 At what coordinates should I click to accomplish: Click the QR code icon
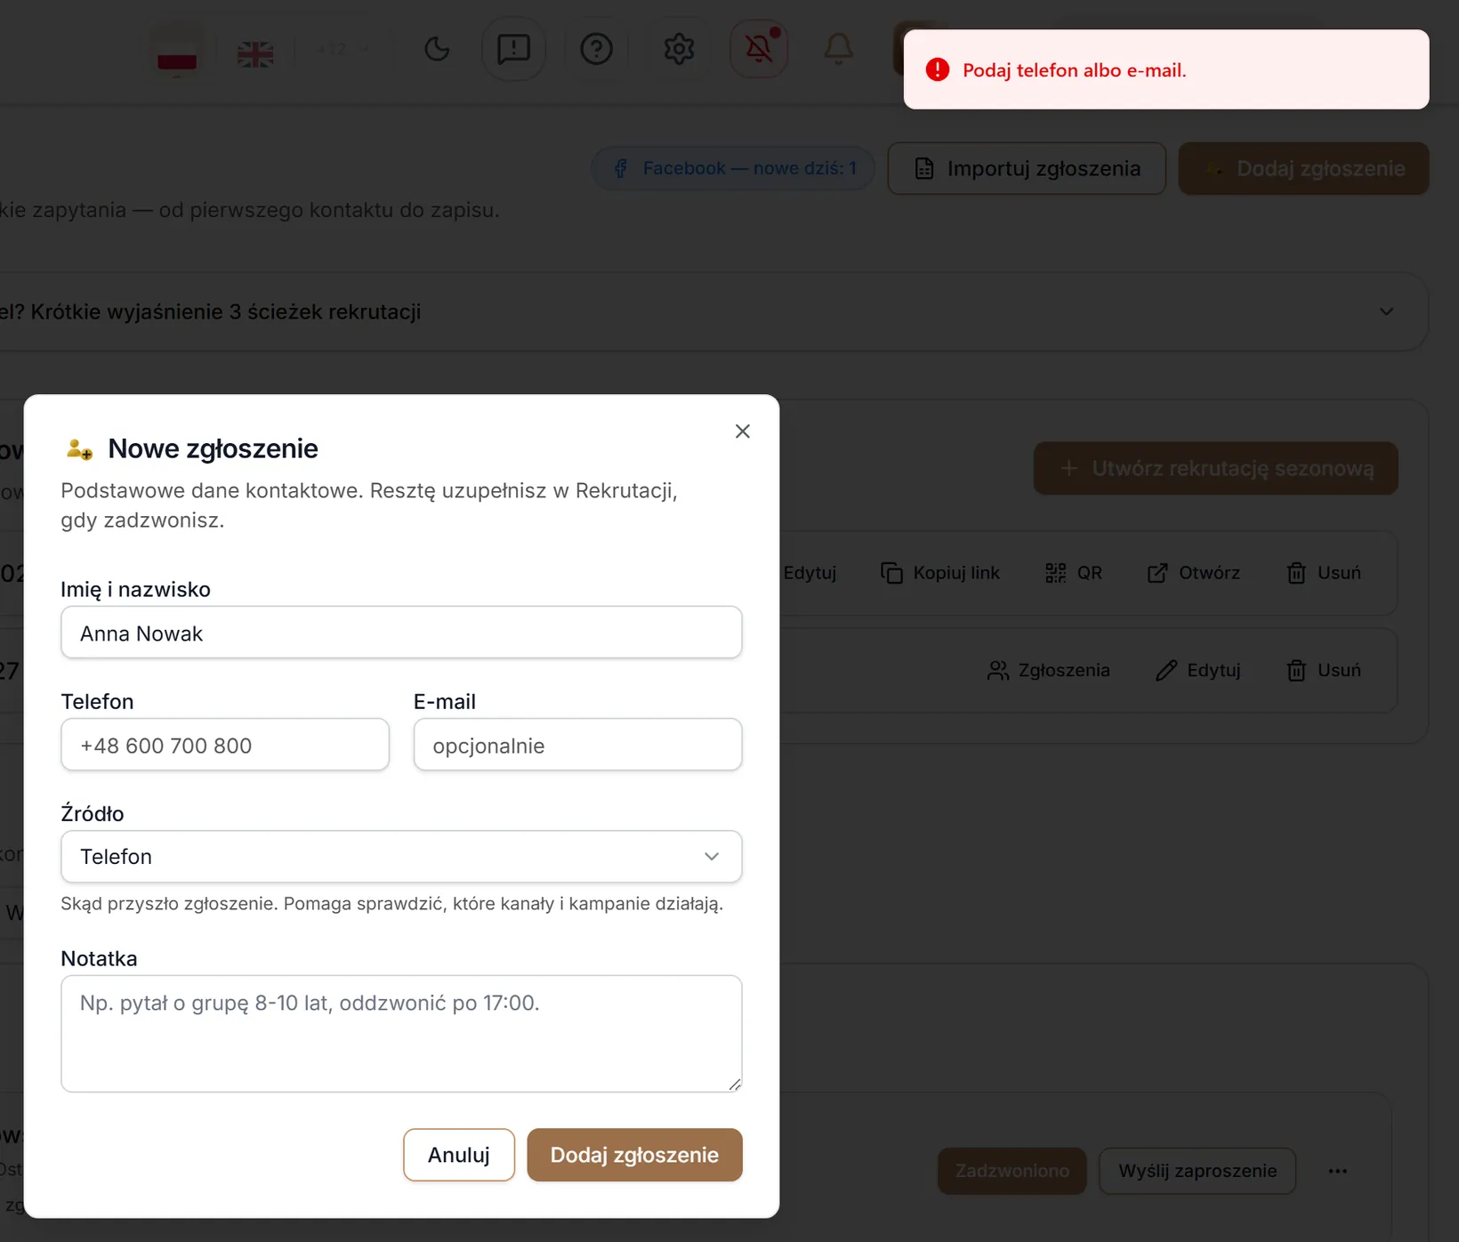tap(1055, 573)
